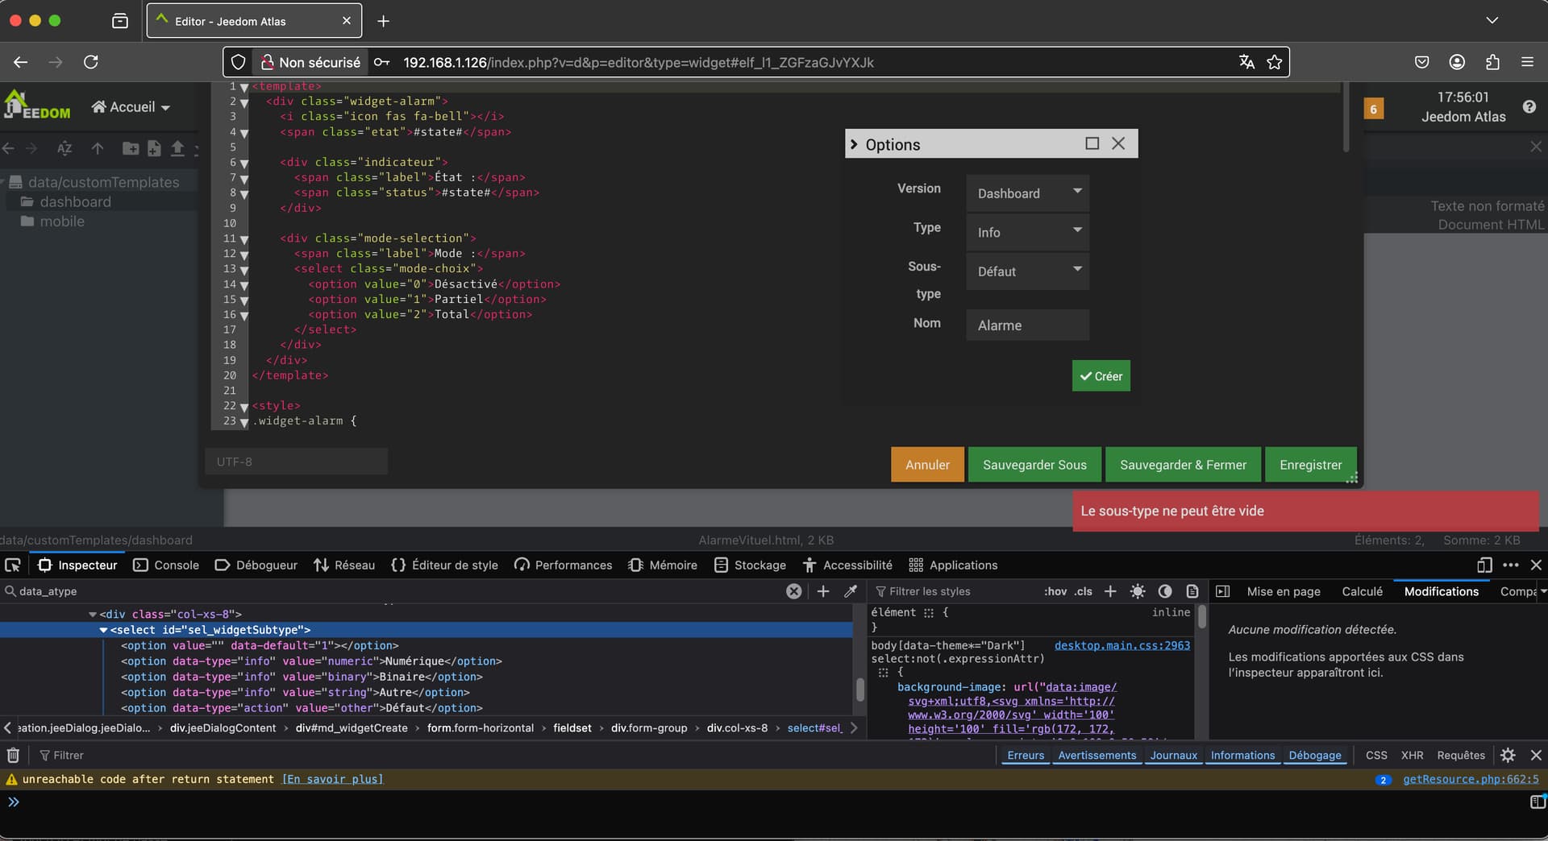Click the green Créer button
The width and height of the screenshot is (1548, 841).
pos(1101,376)
